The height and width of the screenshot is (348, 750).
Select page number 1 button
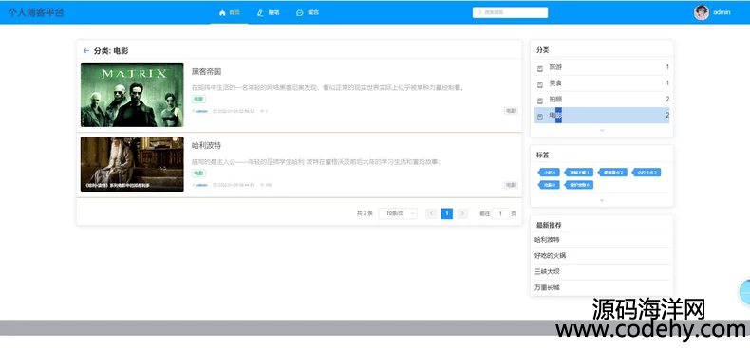point(447,213)
